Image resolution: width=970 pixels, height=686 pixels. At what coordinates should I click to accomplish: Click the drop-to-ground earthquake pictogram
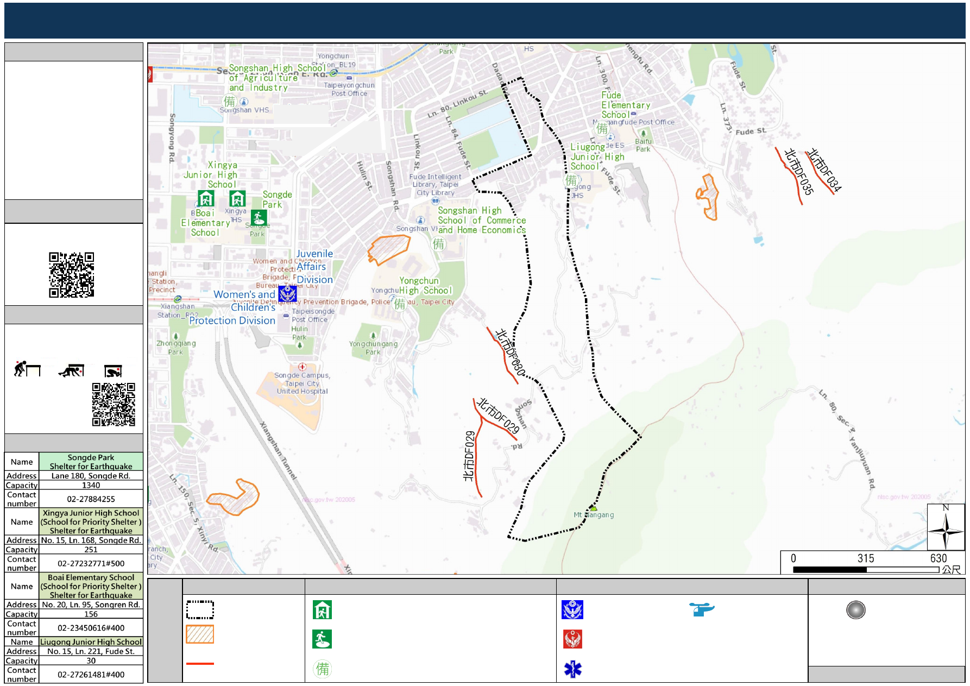pyautogui.click(x=27, y=369)
